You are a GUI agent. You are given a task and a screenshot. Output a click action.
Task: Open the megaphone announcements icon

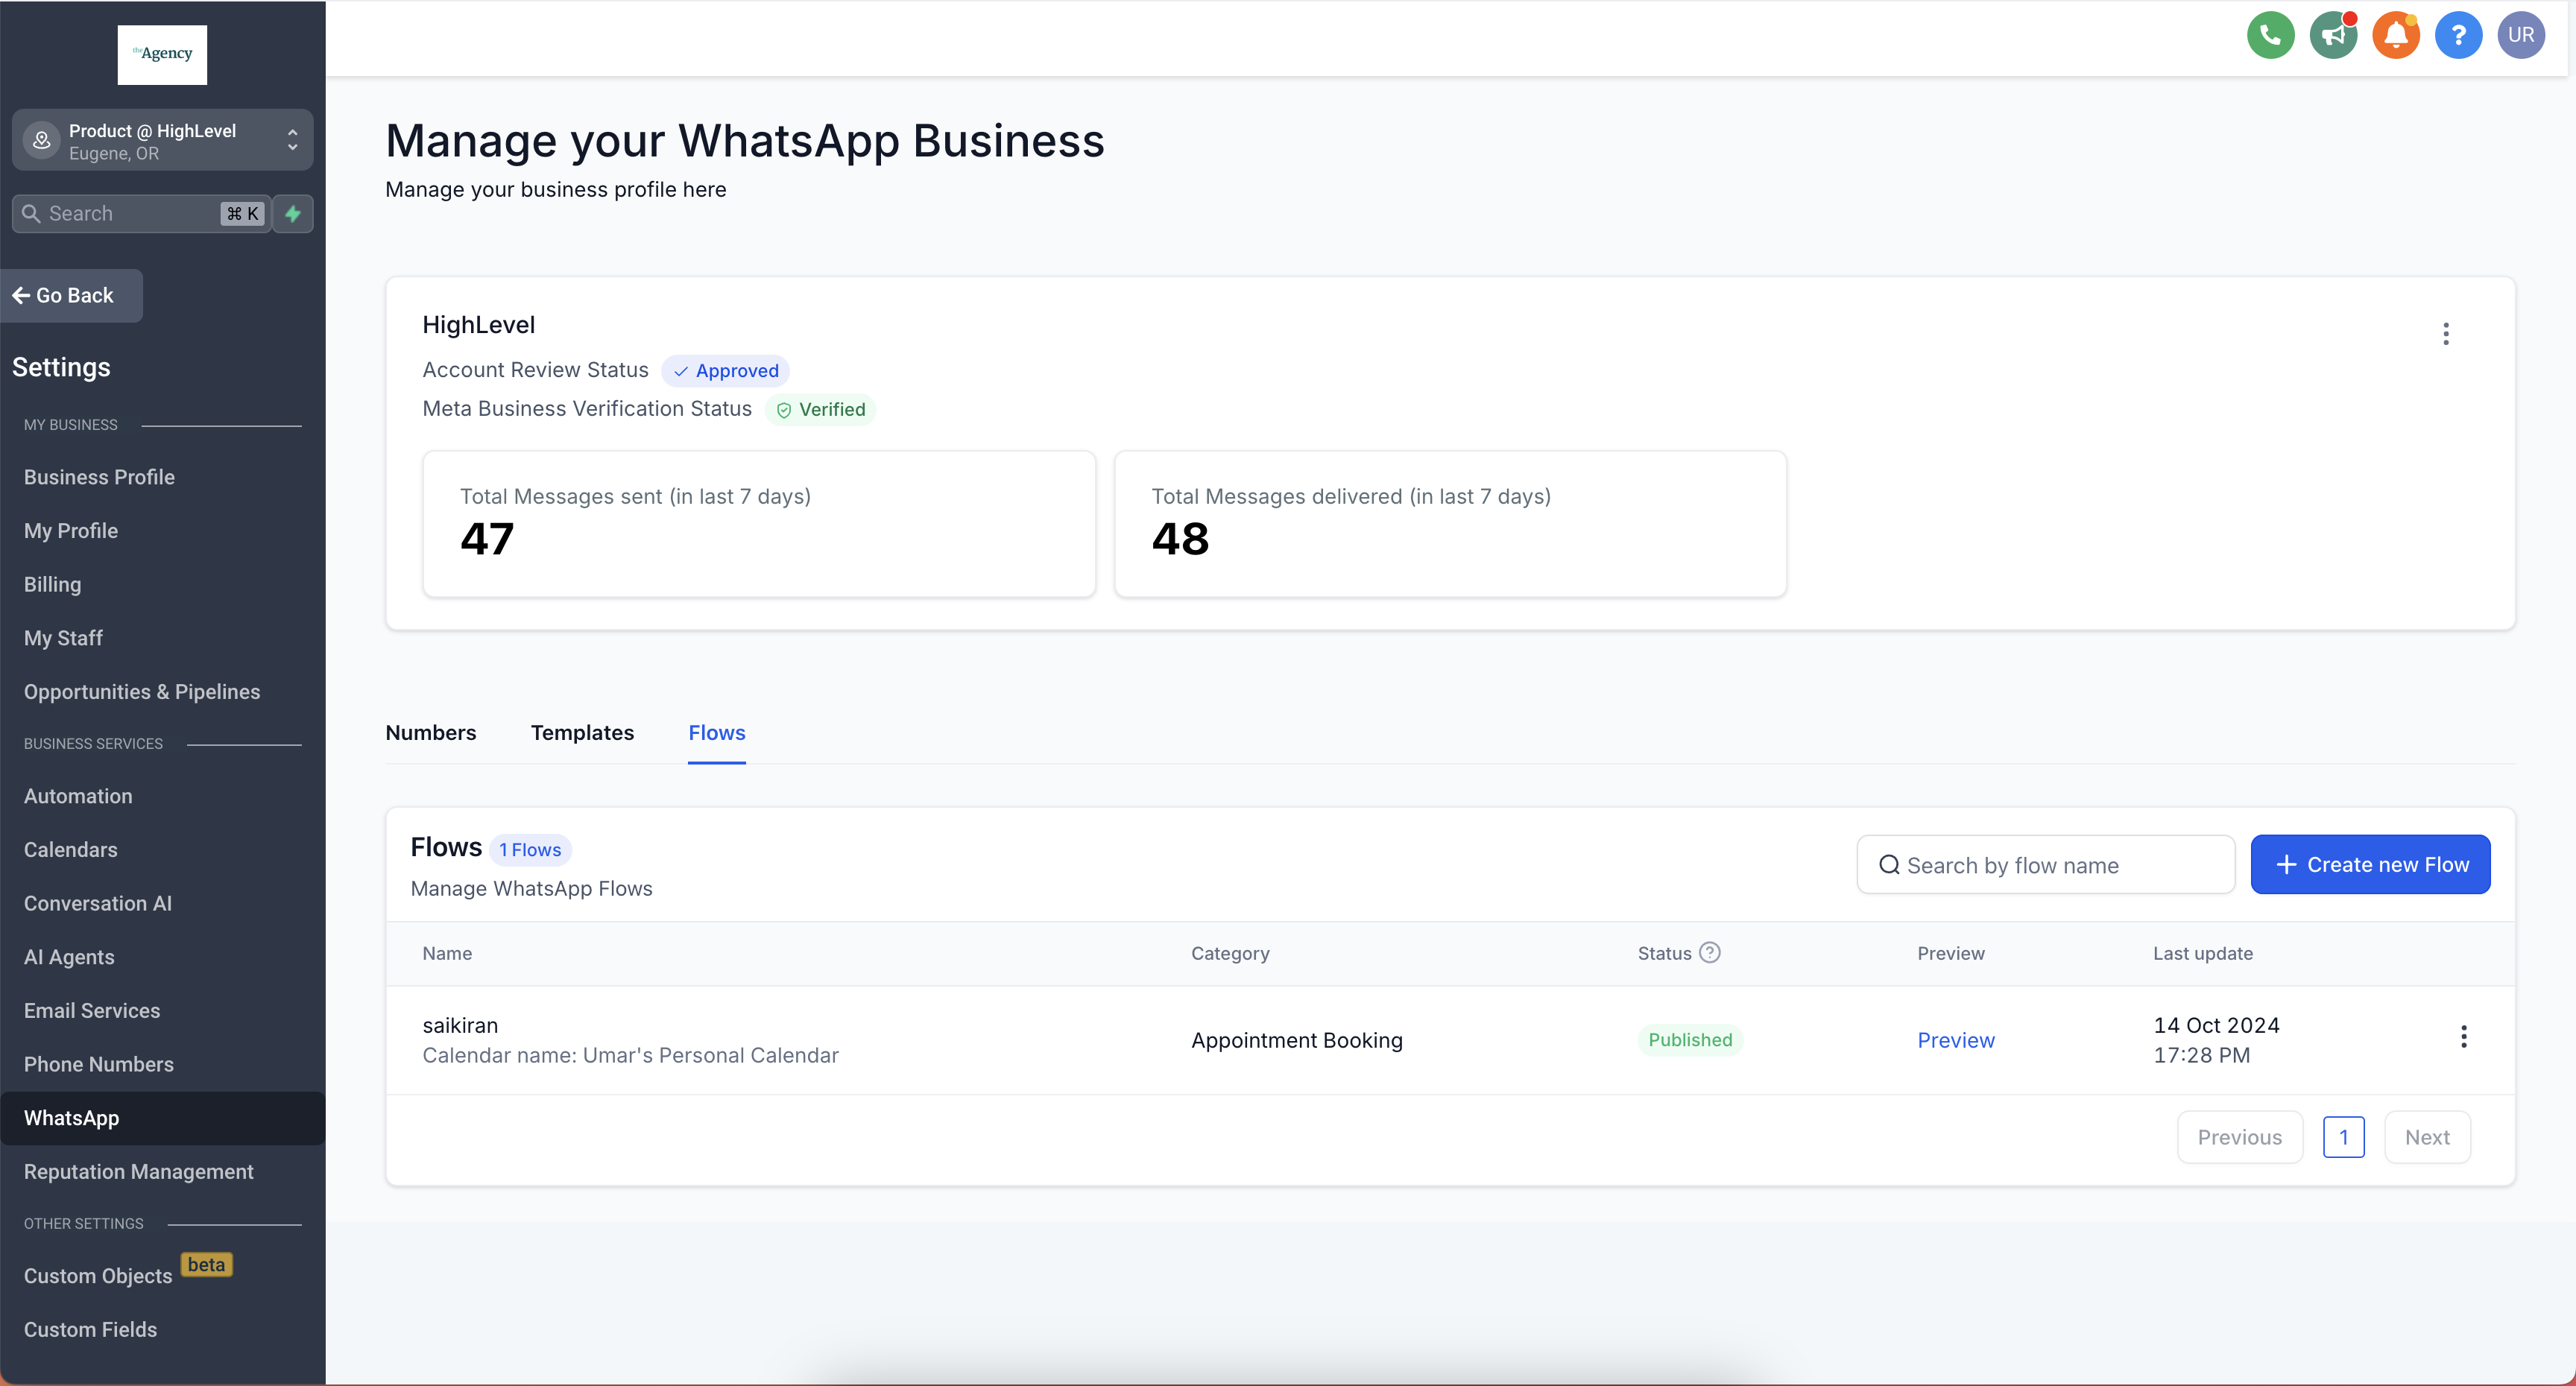[2333, 36]
